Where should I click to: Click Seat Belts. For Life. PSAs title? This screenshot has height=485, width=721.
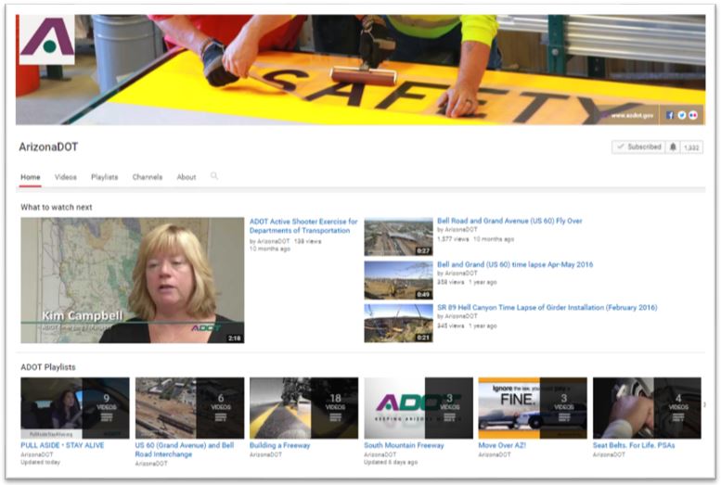[x=634, y=445]
